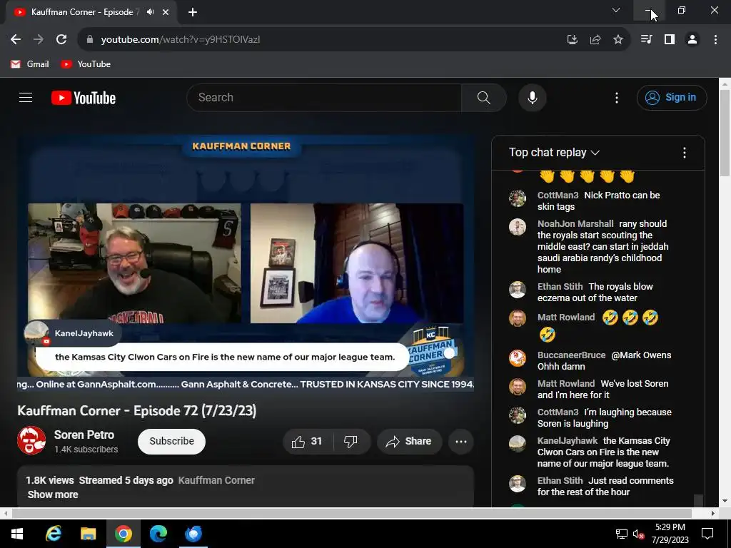731x548 pixels.
Task: Click the padlock site info icon
Action: click(90, 40)
